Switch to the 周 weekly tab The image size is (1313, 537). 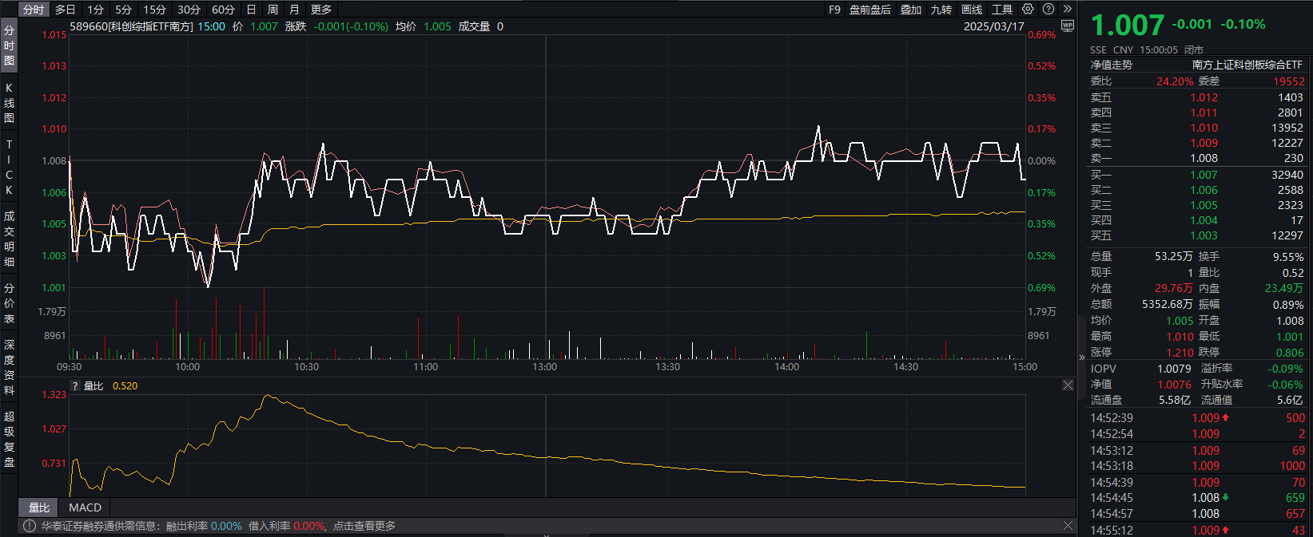point(273,10)
